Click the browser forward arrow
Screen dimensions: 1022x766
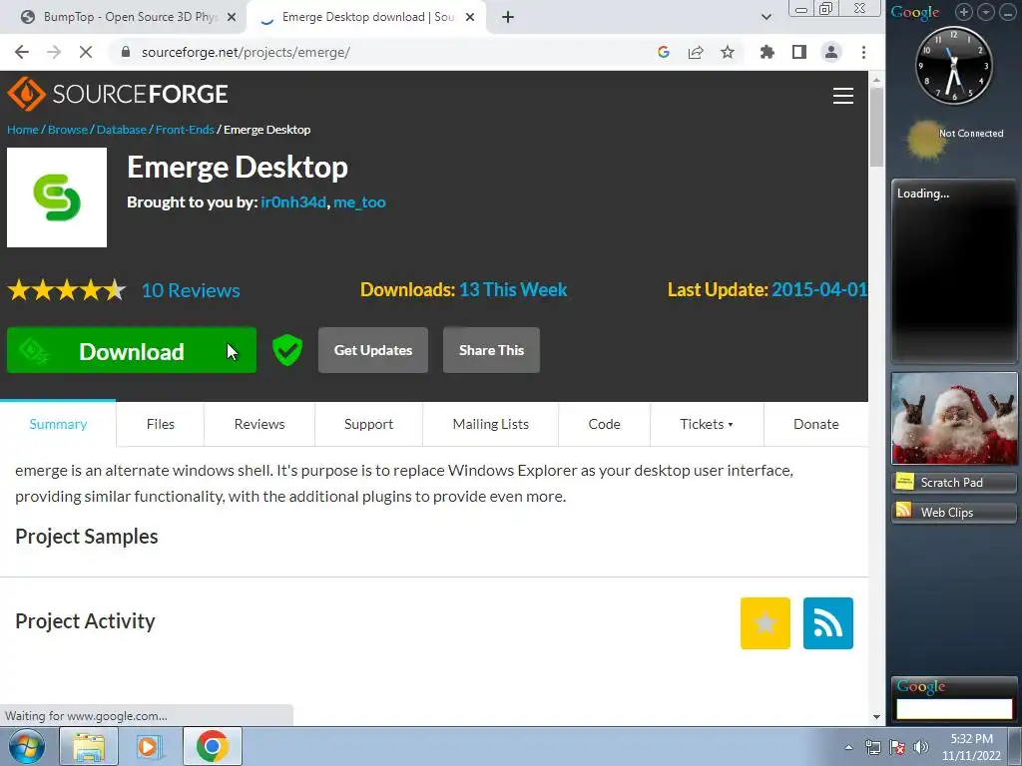(54, 52)
